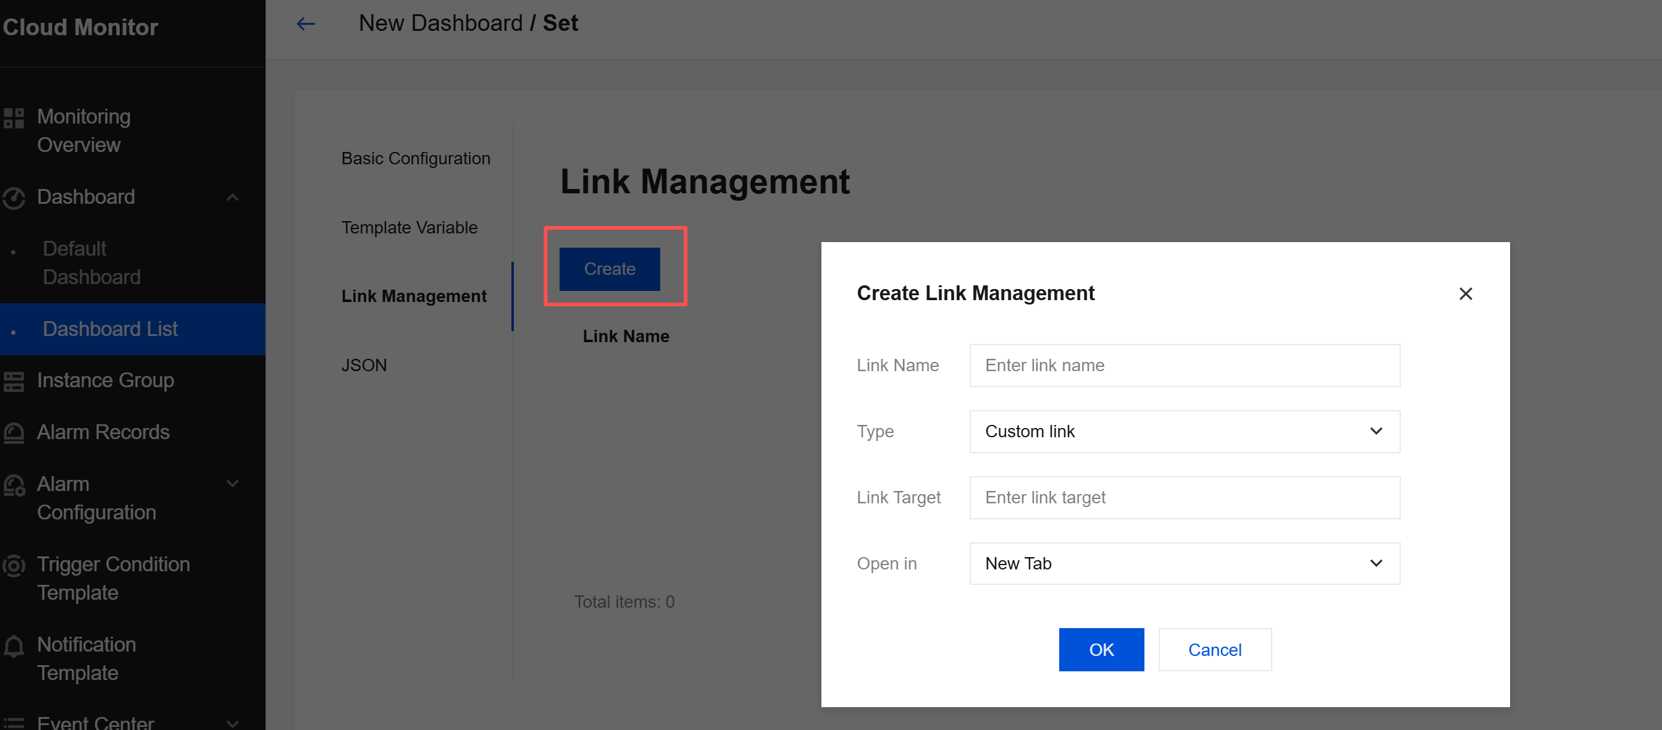1662x730 pixels.
Task: Open the Open in dropdown showing New Tab
Action: 1185,563
